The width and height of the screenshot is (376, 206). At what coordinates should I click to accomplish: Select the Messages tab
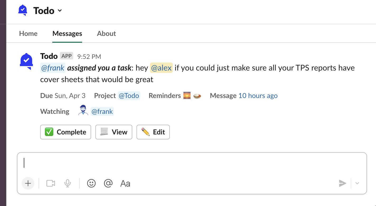(67, 34)
